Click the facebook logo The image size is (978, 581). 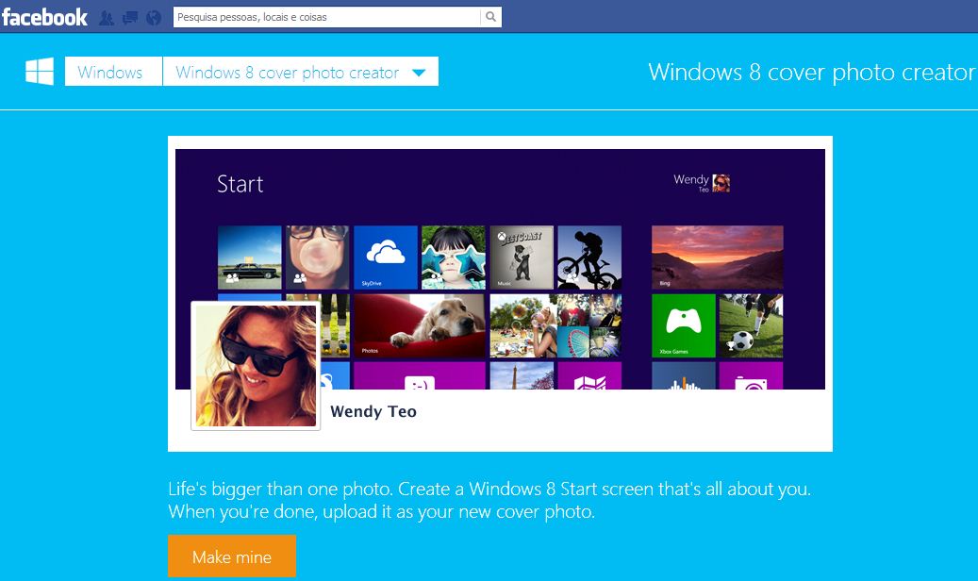[x=44, y=17]
